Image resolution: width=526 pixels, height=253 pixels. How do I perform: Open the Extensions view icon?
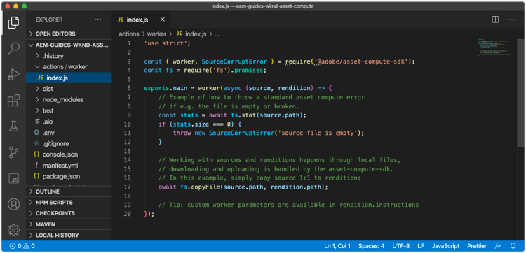(13, 100)
